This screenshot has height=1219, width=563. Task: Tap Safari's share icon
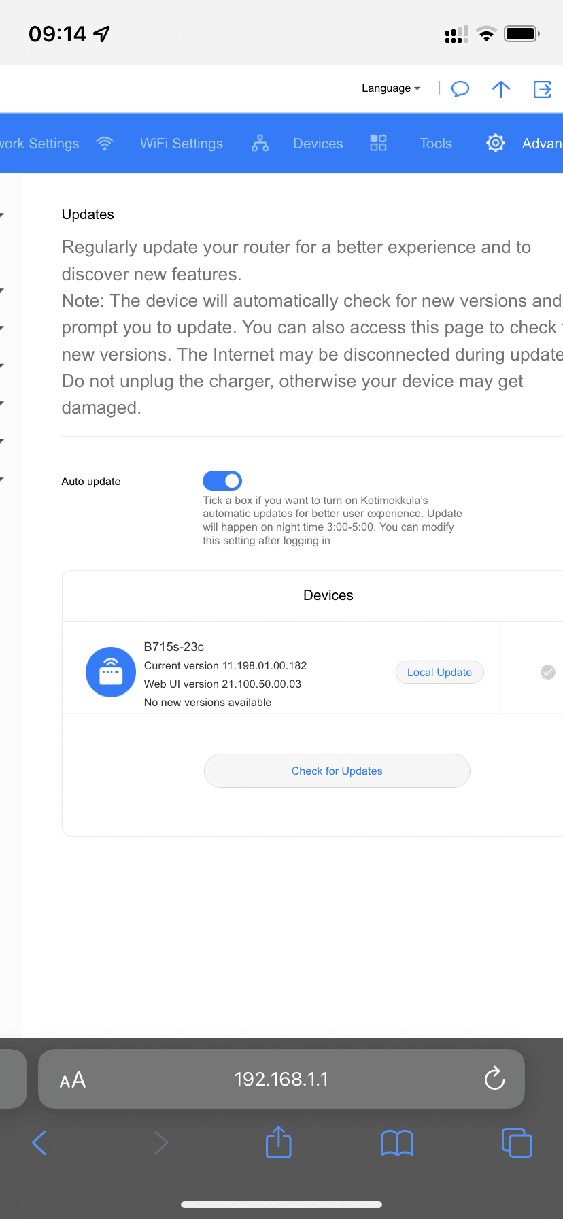point(278,1142)
